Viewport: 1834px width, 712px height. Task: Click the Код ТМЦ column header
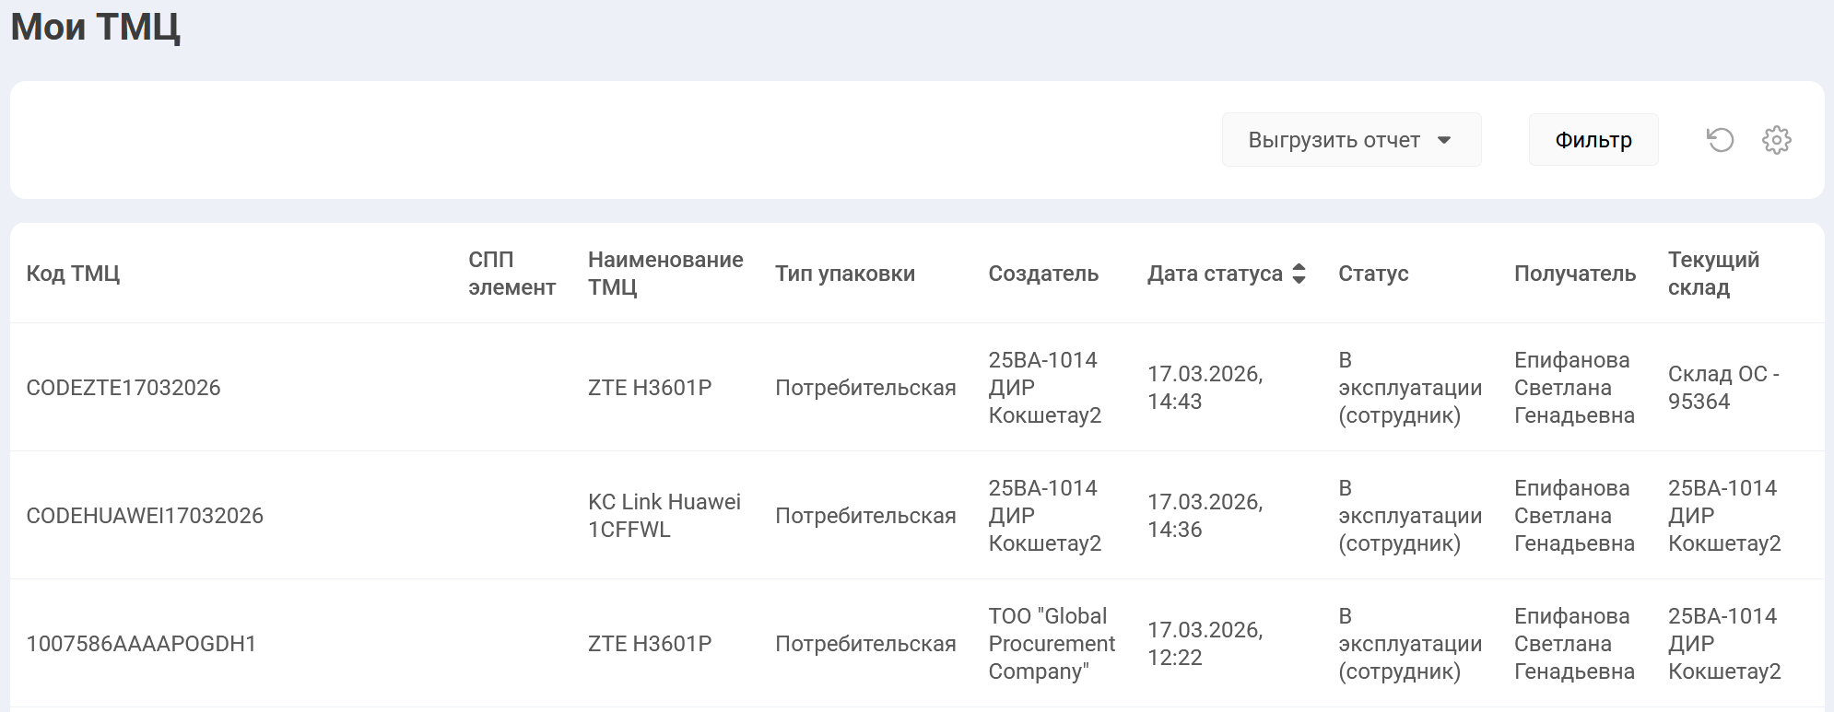(73, 274)
